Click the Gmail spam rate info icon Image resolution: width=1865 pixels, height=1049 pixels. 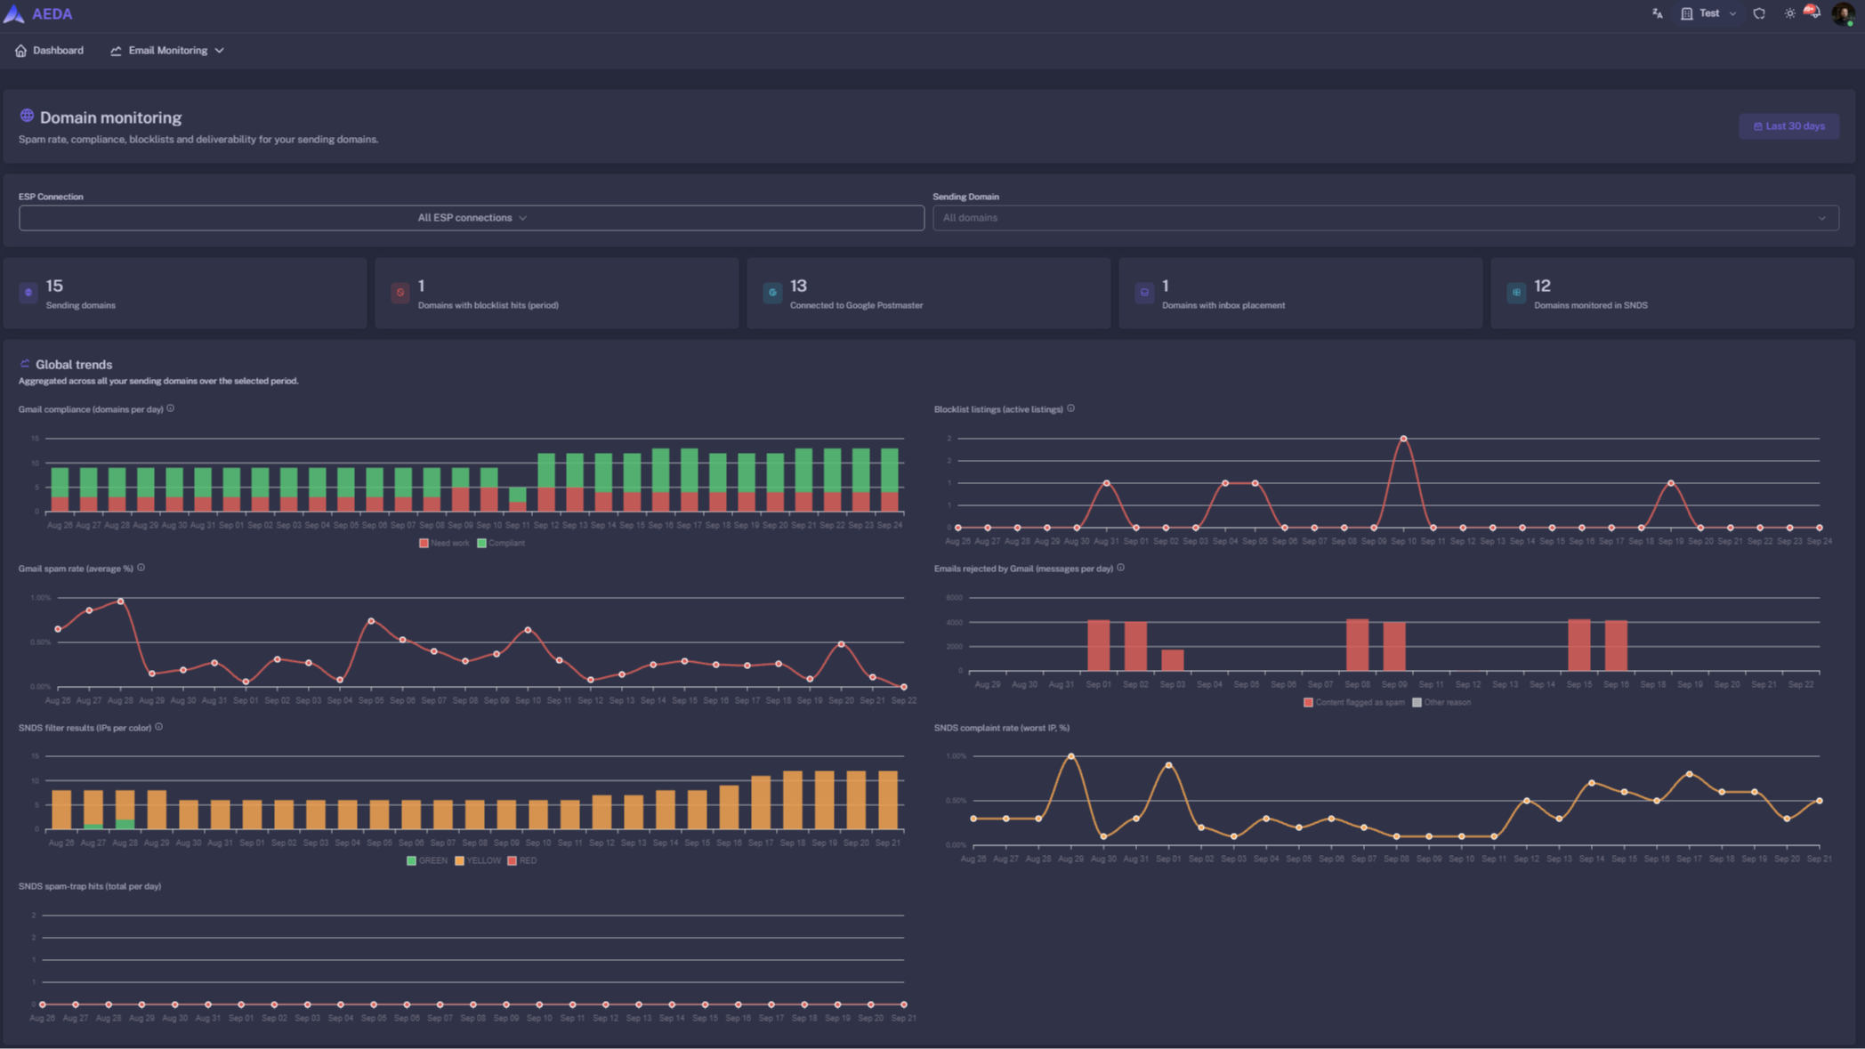pos(141,568)
